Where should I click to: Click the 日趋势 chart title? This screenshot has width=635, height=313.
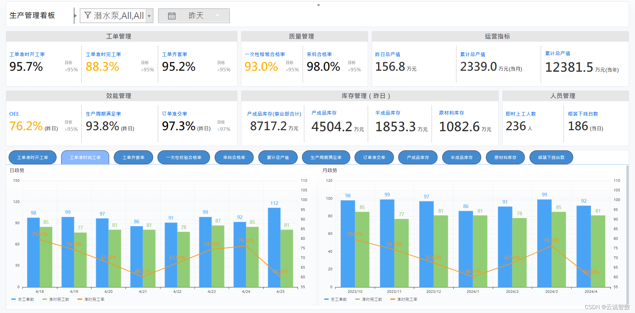tap(17, 170)
